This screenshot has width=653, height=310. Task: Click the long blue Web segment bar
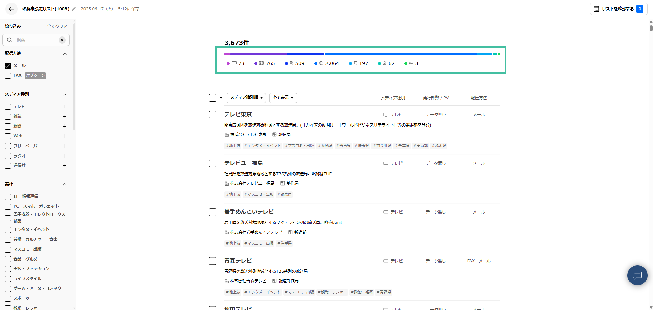[x=400, y=54]
